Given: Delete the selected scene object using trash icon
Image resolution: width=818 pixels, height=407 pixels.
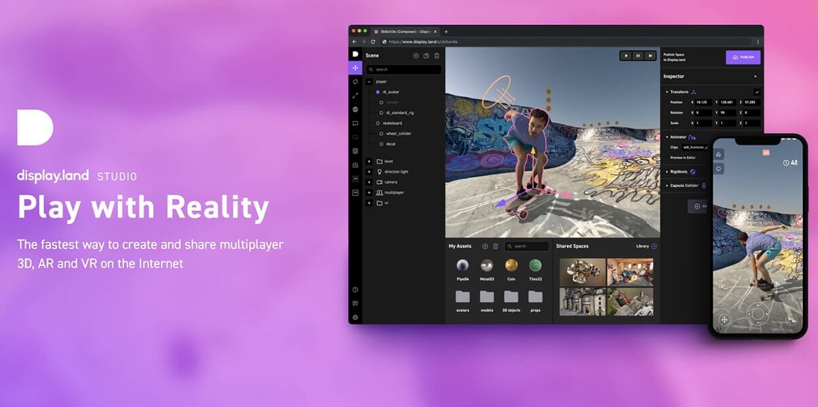Looking at the screenshot, I should click(437, 56).
